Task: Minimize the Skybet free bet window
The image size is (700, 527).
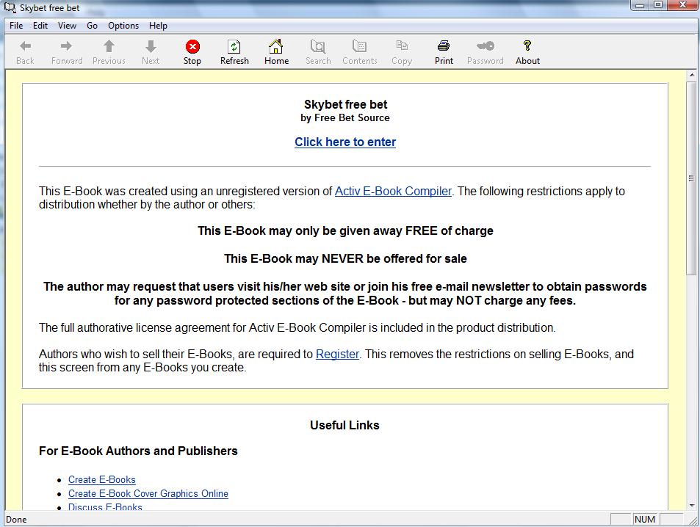Action: [641, 5]
